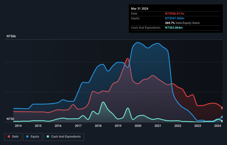Click the Debt row label in tooltip
The image size is (227, 145).
click(x=134, y=14)
